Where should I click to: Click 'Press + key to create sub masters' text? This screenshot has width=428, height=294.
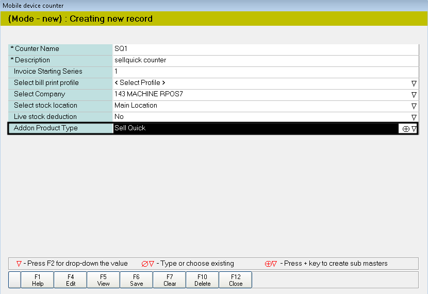[336, 264]
